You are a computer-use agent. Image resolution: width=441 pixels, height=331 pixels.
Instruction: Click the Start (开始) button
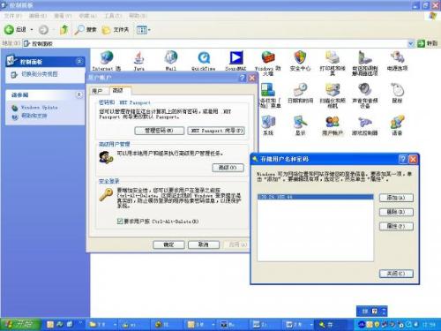click(x=20, y=324)
